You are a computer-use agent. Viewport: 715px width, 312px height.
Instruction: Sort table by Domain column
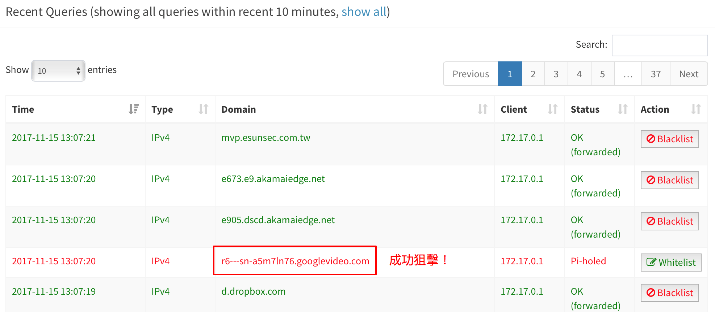(482, 109)
